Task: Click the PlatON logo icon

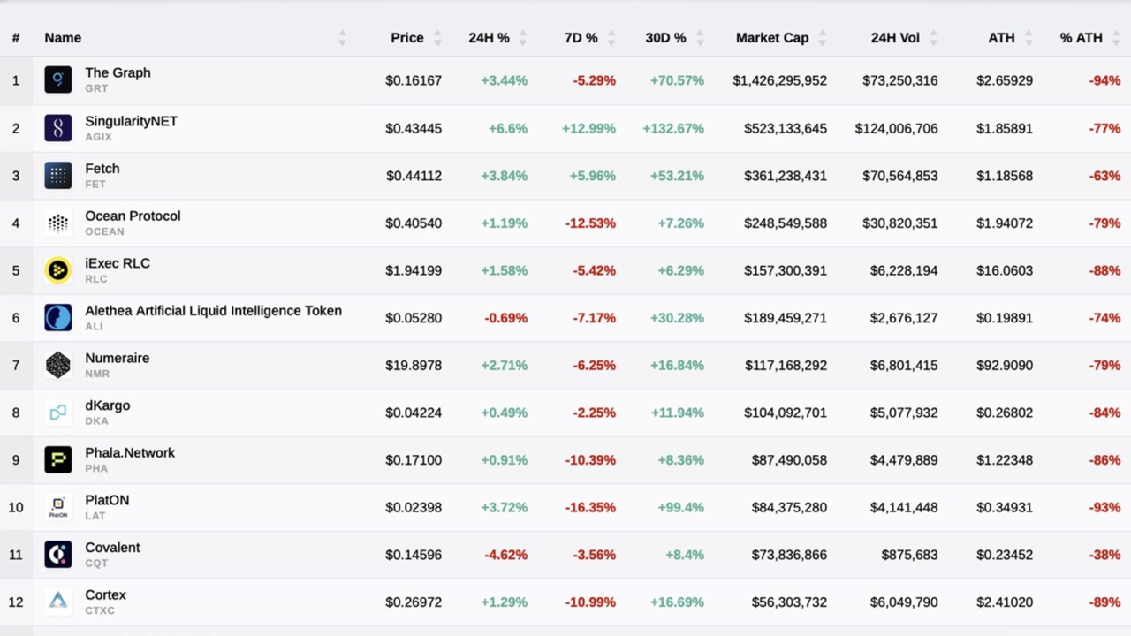Action: (x=57, y=507)
